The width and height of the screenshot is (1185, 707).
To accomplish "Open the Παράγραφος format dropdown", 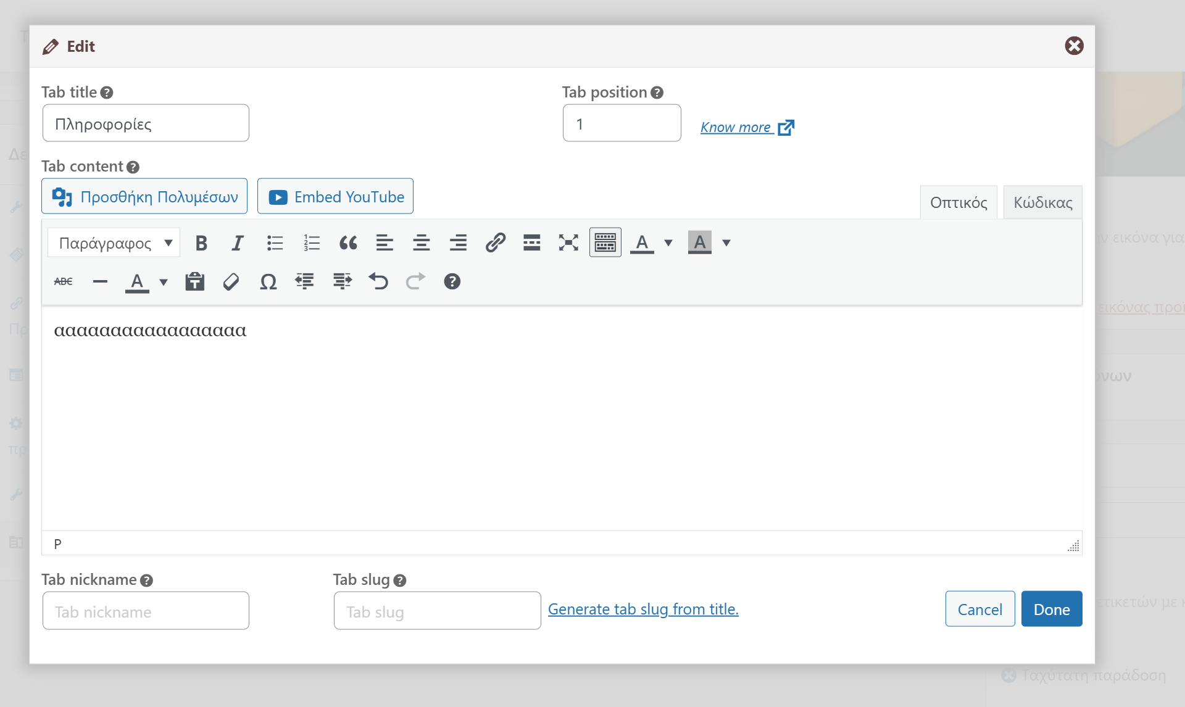I will (x=114, y=243).
